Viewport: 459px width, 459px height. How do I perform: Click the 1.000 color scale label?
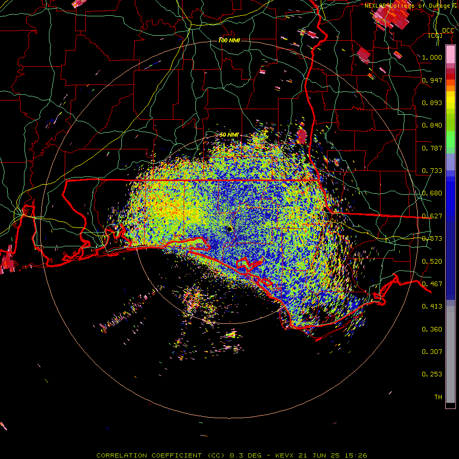pyautogui.click(x=432, y=57)
